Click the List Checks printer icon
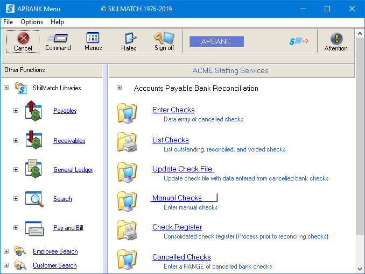The image size is (365, 274). point(127,142)
